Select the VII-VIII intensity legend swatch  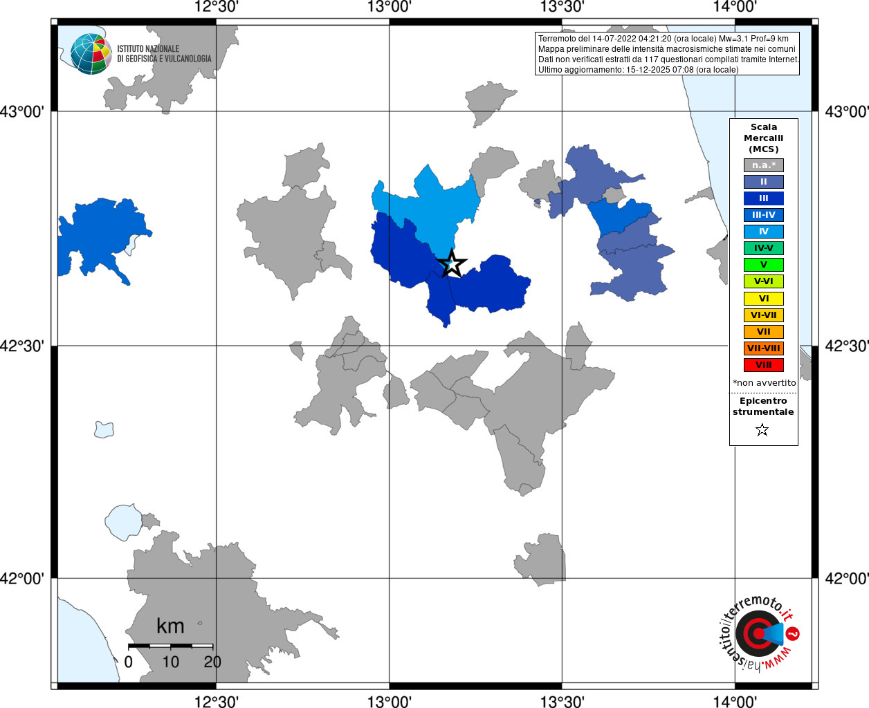coord(764,348)
